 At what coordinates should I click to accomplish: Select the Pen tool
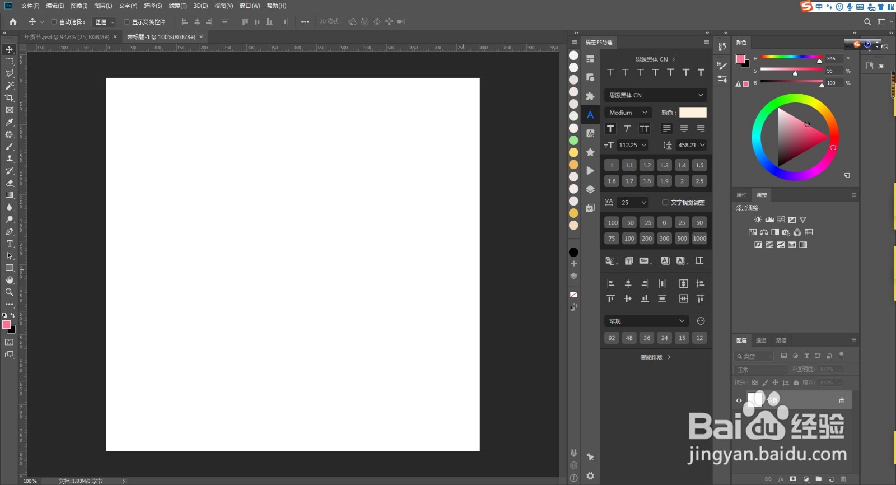(x=10, y=231)
